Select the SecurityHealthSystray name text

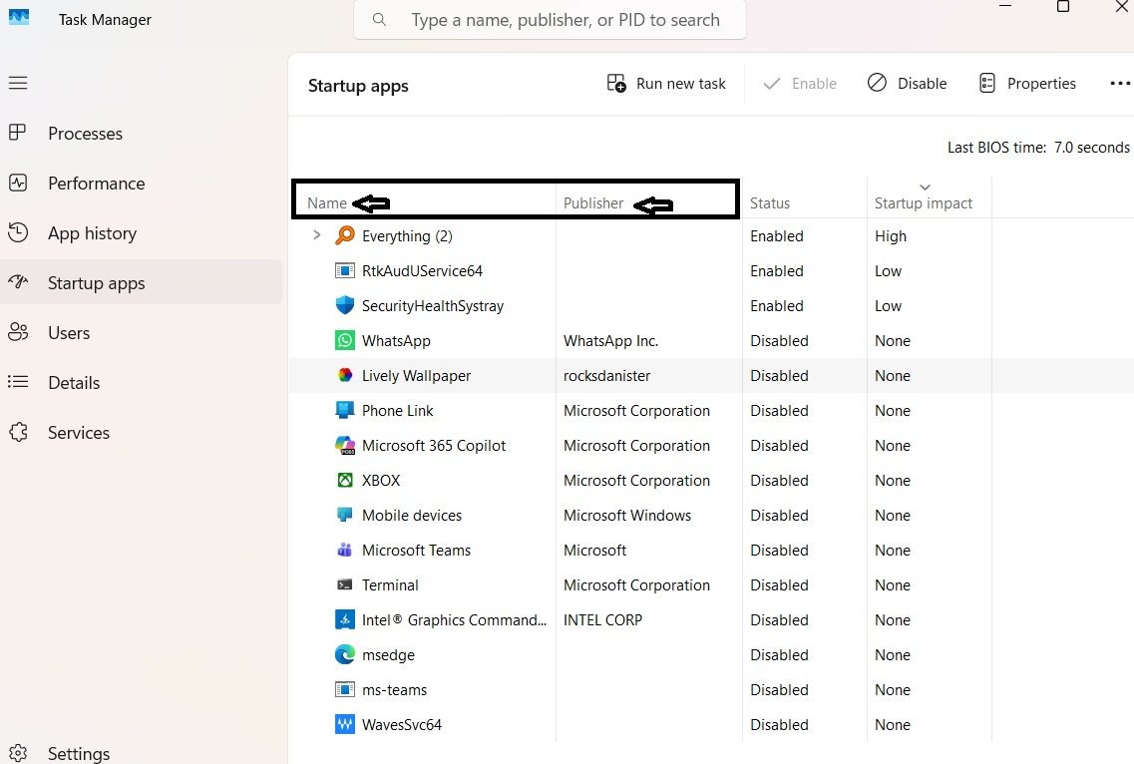pyautogui.click(x=433, y=306)
